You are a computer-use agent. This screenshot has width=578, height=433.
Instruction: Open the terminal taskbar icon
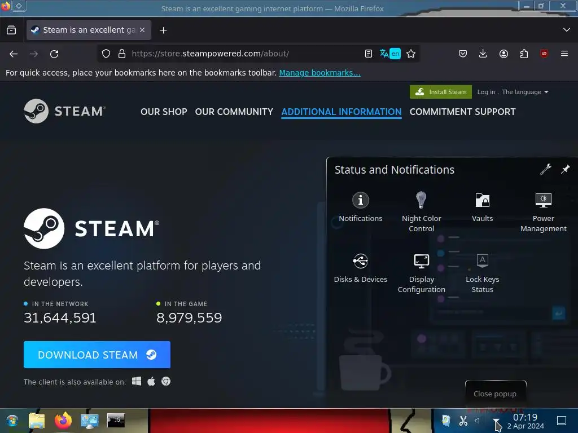(x=116, y=420)
